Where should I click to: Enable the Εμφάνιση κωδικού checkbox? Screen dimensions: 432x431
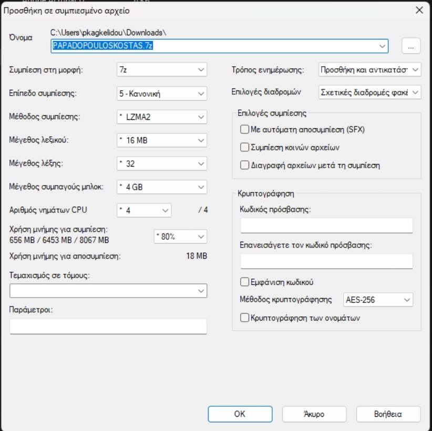[x=244, y=282]
